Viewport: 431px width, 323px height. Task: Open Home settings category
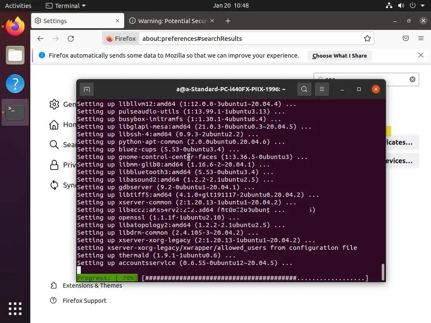point(63,124)
